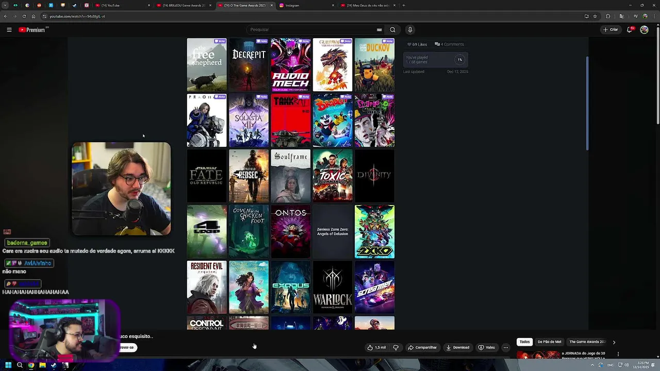
Task: Switch to BRKsEDU Game Awards tab
Action: (x=183, y=5)
